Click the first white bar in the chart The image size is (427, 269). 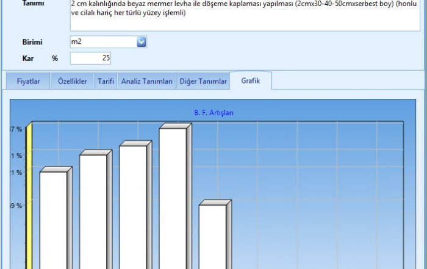(53, 220)
